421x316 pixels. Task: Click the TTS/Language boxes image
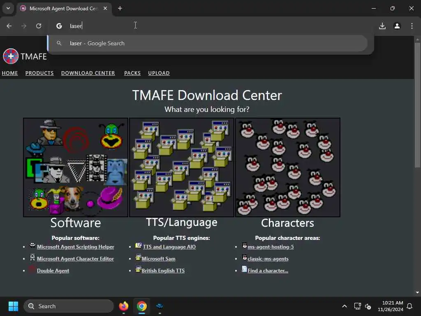click(182, 167)
